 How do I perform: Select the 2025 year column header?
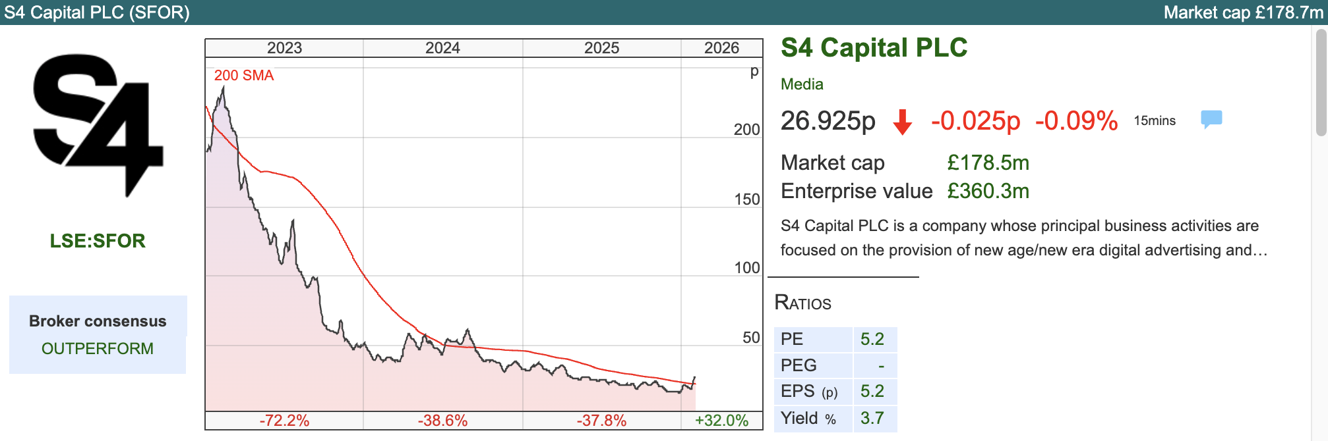601,48
